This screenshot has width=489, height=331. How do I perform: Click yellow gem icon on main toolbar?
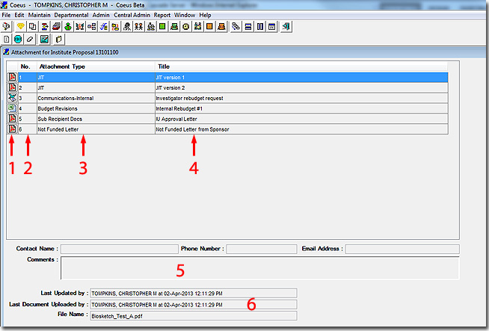19,27
